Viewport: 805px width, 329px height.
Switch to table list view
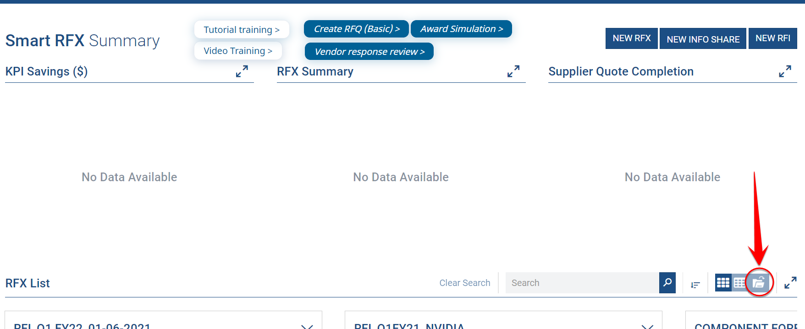(739, 283)
